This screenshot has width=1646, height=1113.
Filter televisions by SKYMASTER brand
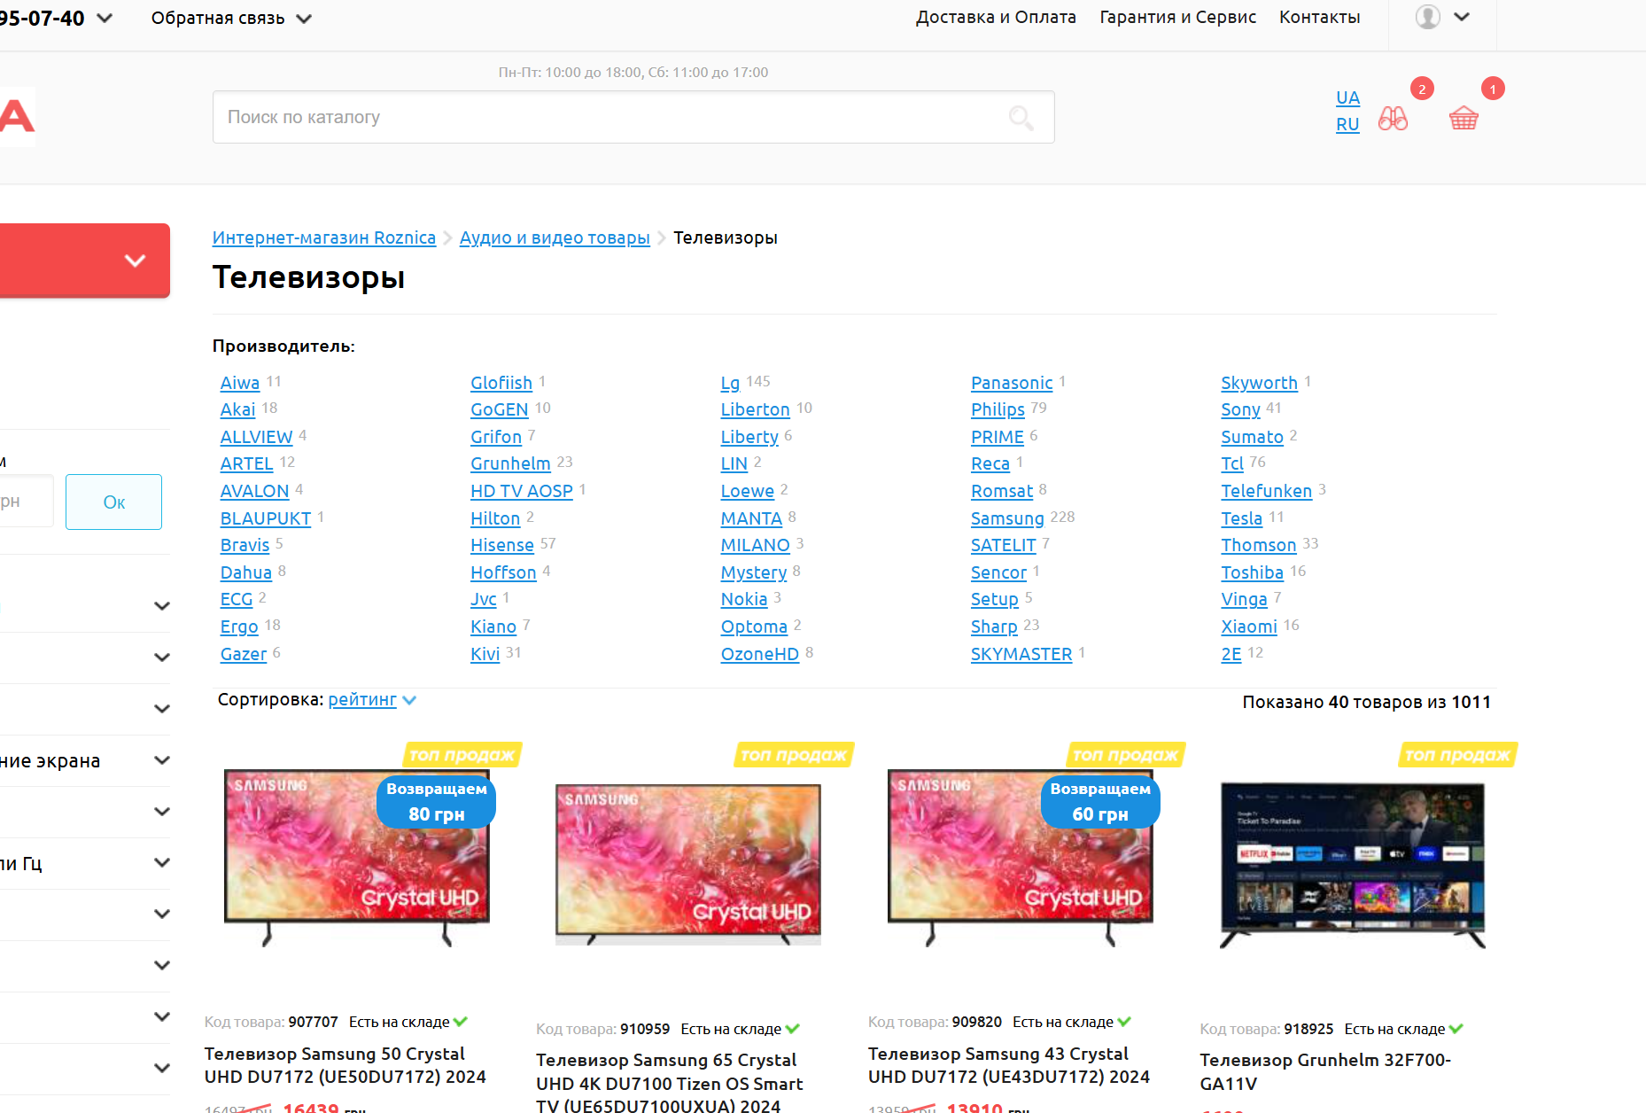(1021, 654)
